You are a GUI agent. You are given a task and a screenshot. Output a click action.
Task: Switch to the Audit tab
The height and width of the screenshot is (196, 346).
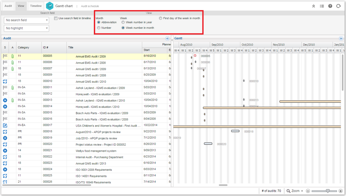[8, 6]
